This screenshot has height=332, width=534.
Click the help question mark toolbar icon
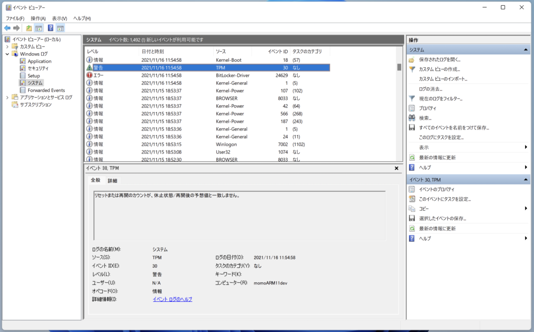[51, 28]
